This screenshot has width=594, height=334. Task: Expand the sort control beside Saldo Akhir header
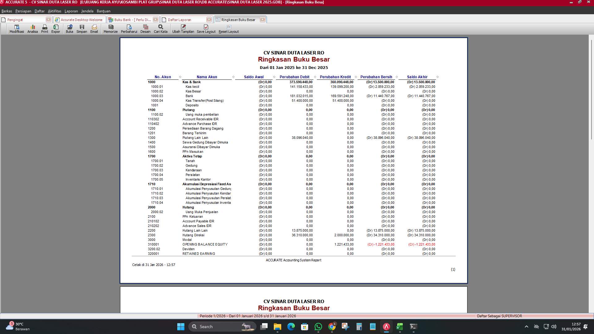click(x=437, y=77)
